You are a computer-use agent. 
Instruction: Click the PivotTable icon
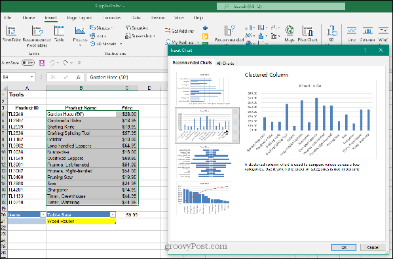tap(11, 31)
